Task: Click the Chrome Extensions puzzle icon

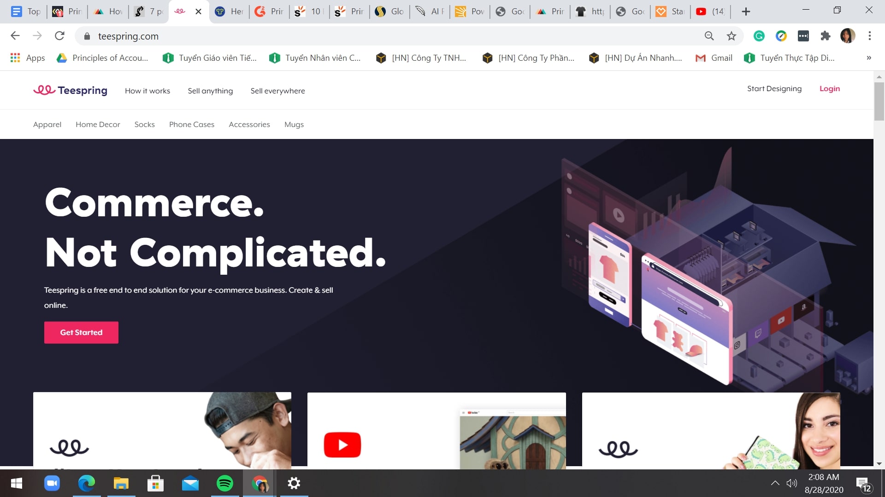Action: (x=826, y=36)
